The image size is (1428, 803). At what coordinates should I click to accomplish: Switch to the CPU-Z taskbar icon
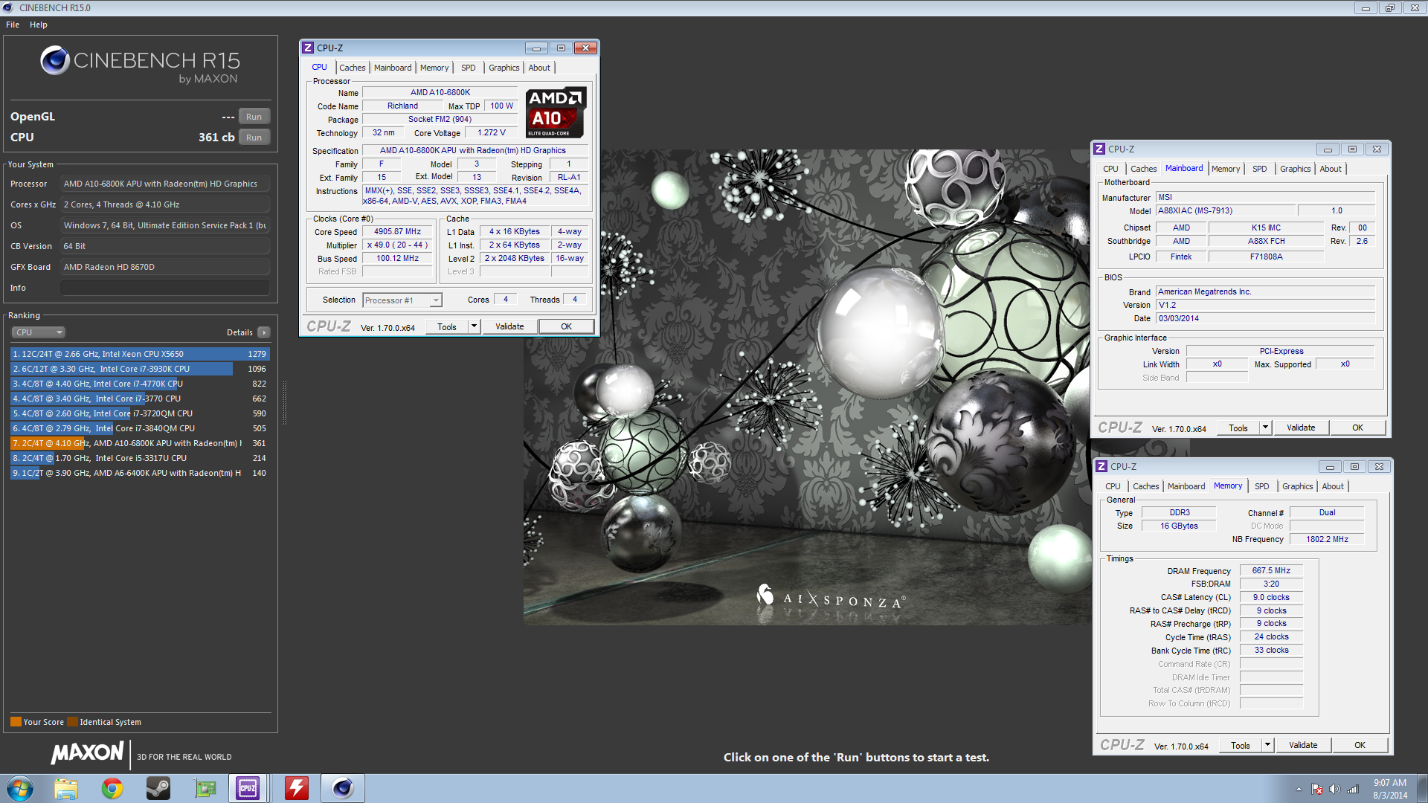pyautogui.click(x=248, y=788)
